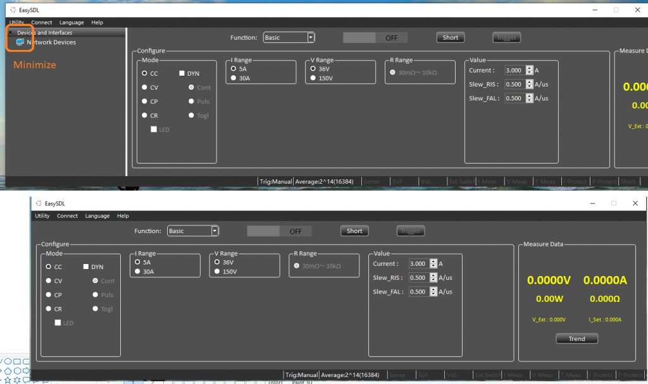Open the Function dropdown in upper window
Viewport: 648px width, 384px height.
[x=311, y=38]
